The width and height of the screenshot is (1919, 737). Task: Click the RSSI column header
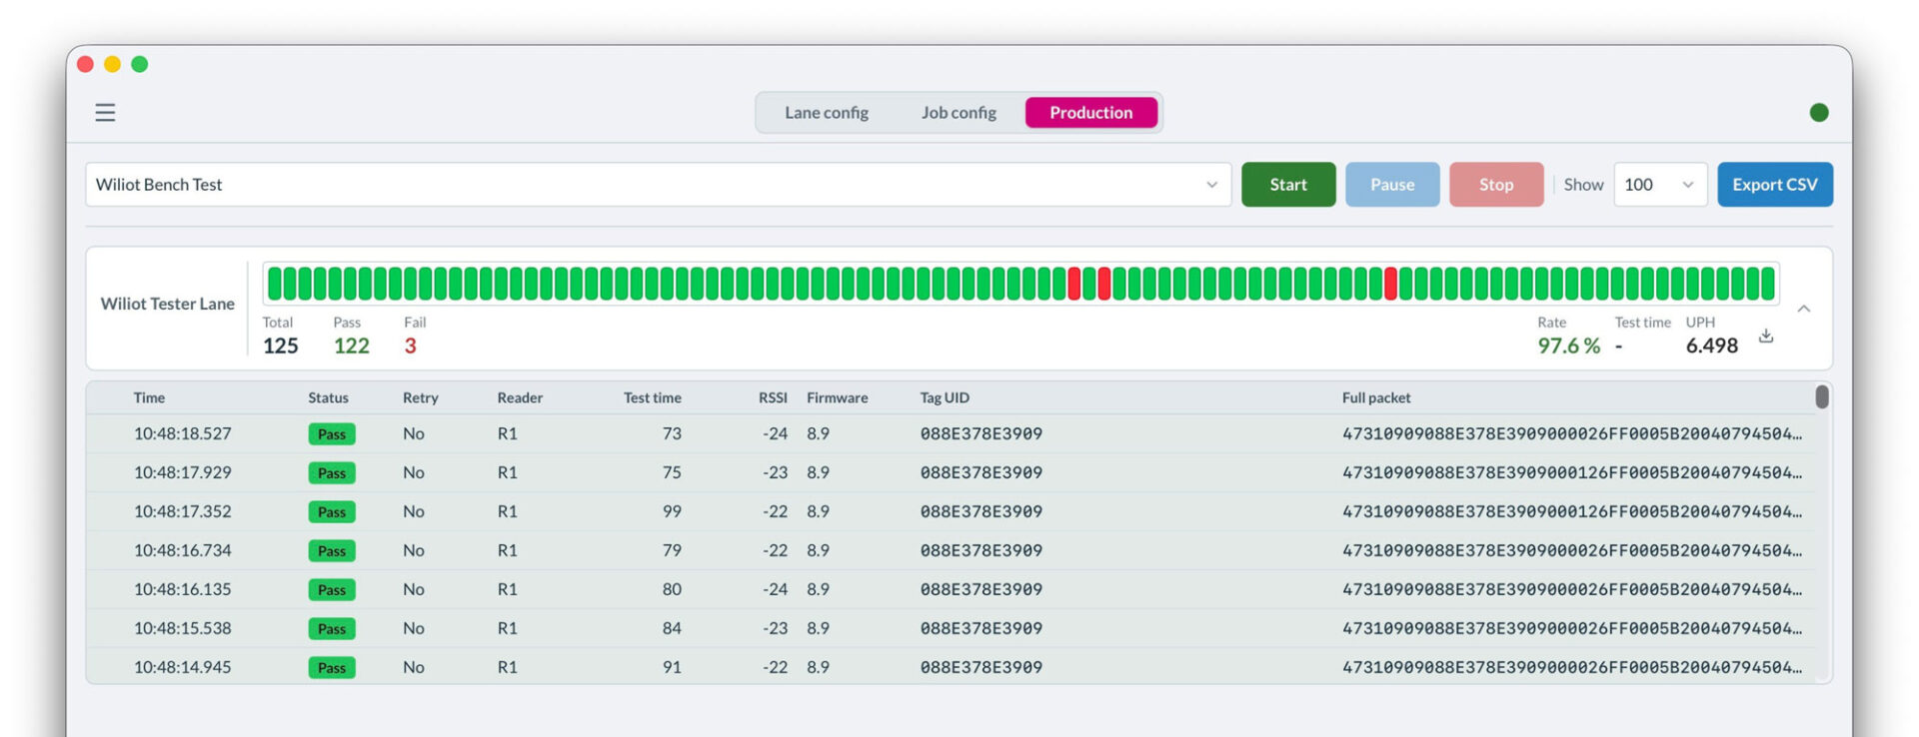(773, 397)
